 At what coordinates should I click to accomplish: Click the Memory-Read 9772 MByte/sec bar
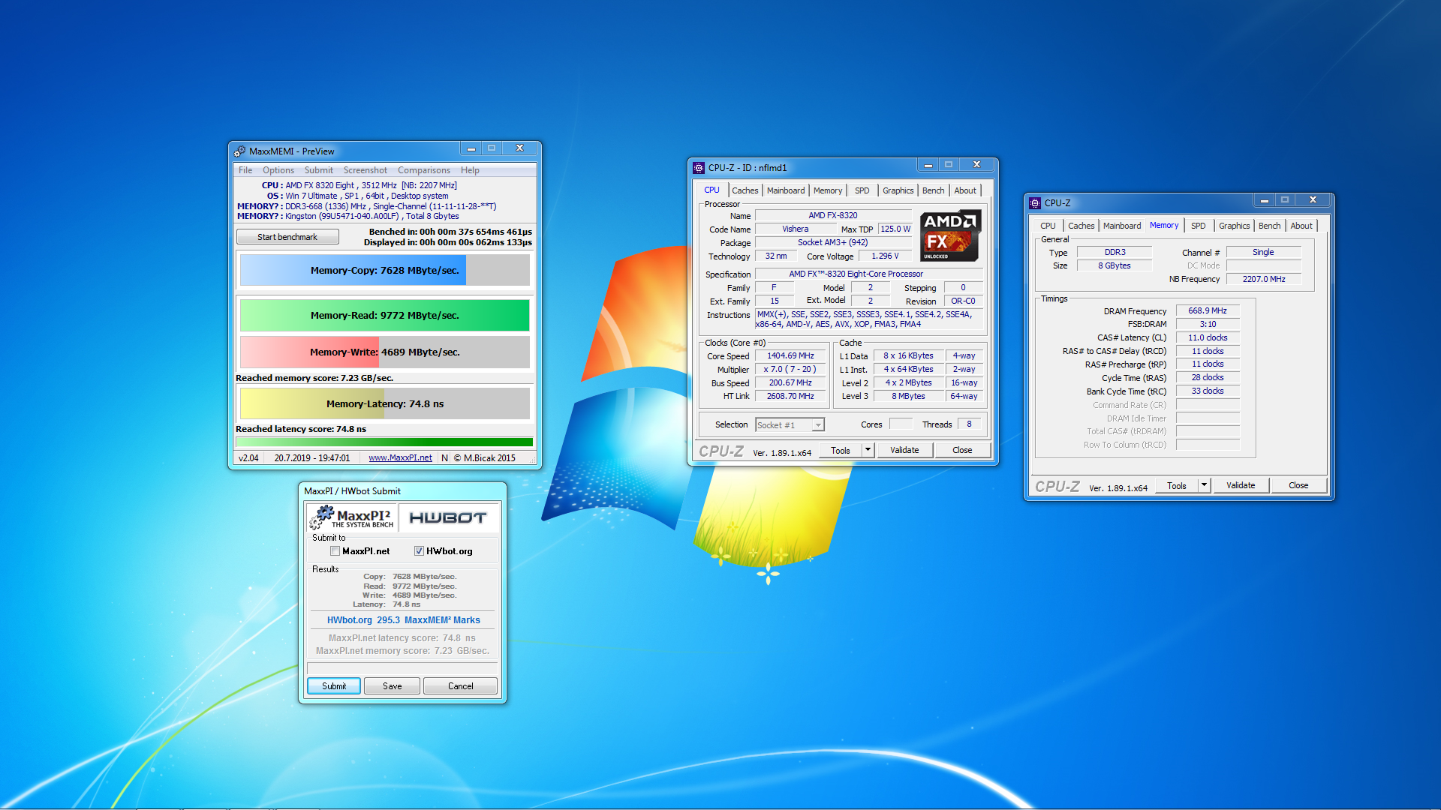pos(385,315)
